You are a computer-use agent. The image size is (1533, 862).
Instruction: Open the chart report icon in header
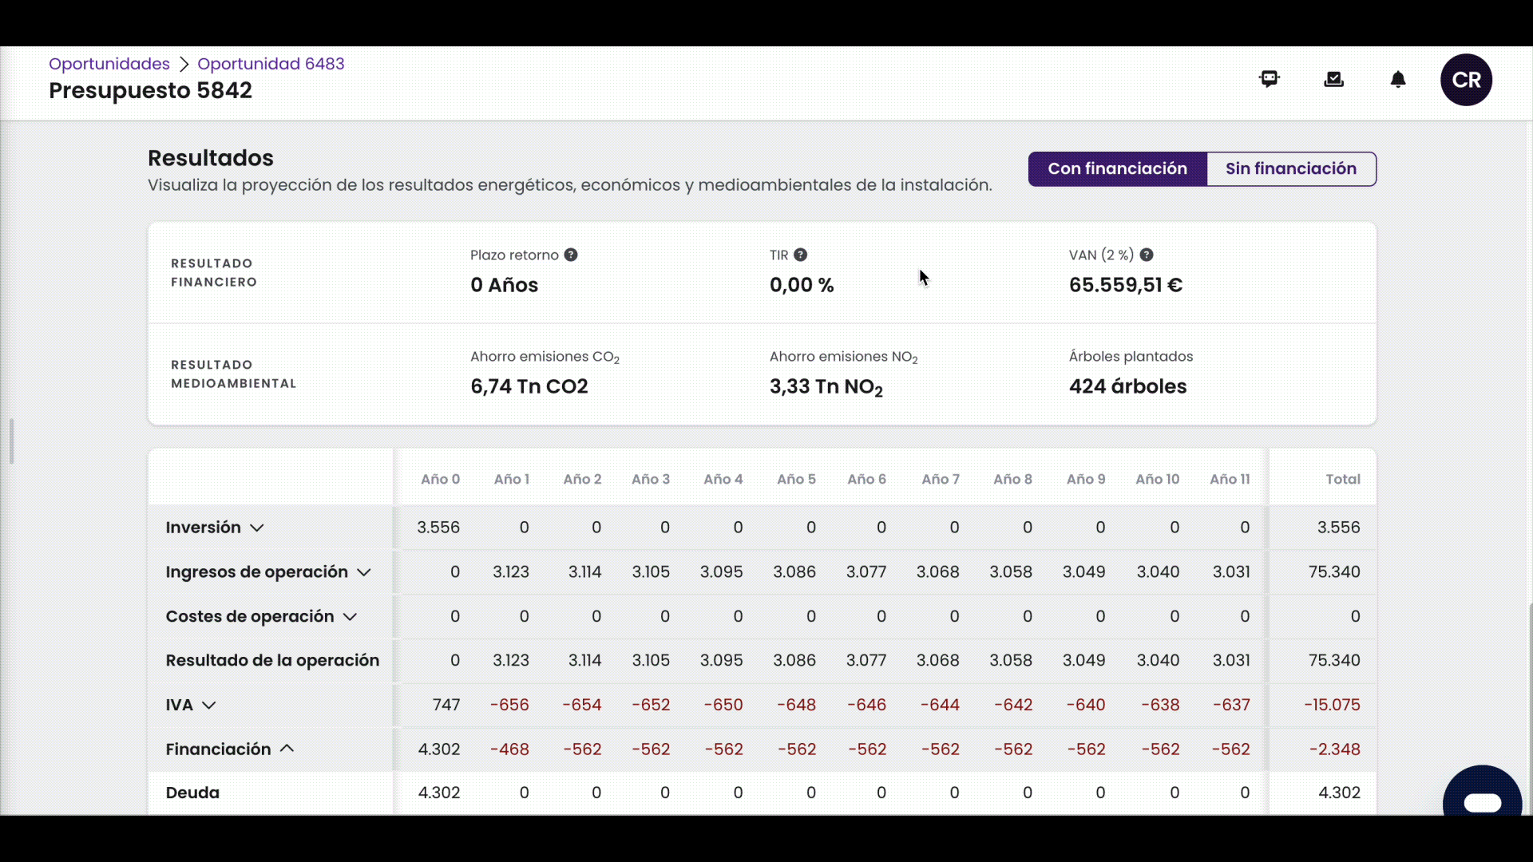(x=1333, y=79)
